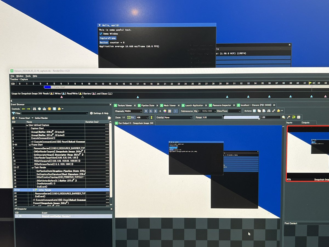The height and width of the screenshot is (247, 329).
Task: Click the Range minimum 0.00 field
Action: pos(212,117)
